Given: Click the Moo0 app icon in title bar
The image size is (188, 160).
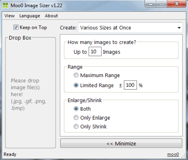Looking at the screenshot, I should coord(5,5).
